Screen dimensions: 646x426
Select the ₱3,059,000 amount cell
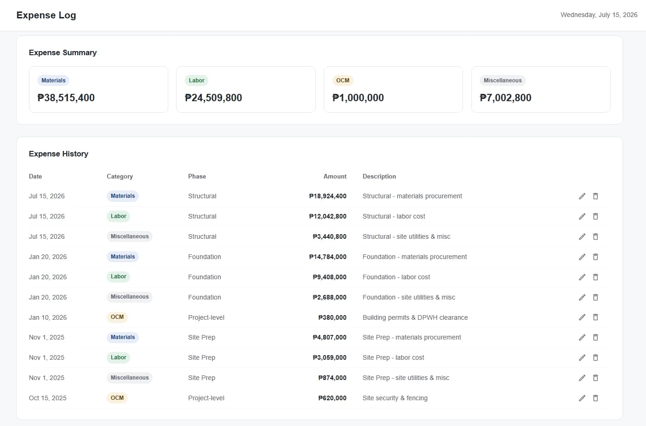[x=330, y=357]
